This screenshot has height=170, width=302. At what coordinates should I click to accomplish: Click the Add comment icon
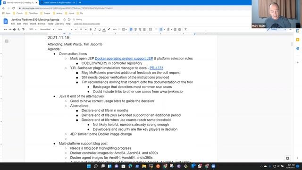click(119, 29)
